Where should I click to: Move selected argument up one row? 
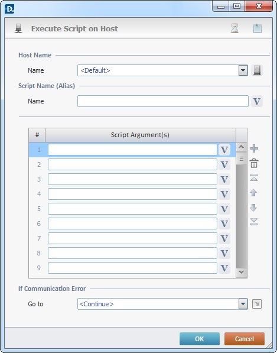[x=253, y=193]
